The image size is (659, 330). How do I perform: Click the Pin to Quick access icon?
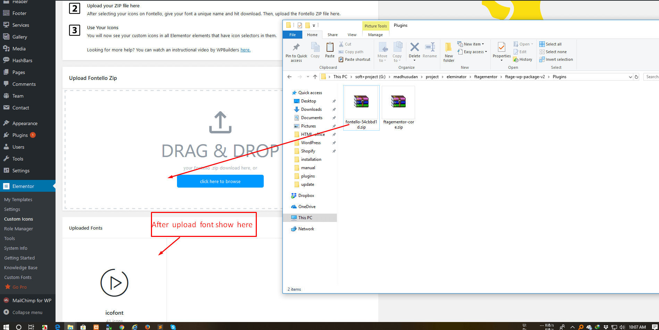296,47
